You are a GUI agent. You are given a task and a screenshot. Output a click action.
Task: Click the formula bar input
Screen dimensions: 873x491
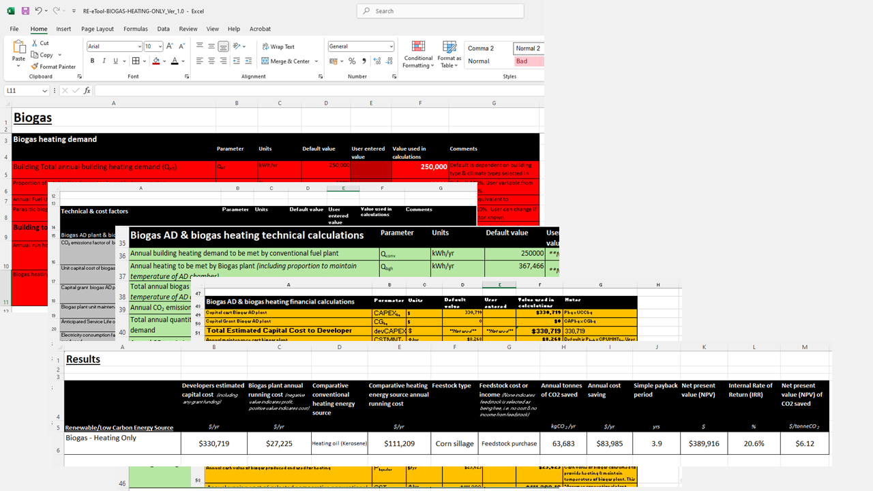coord(319,91)
